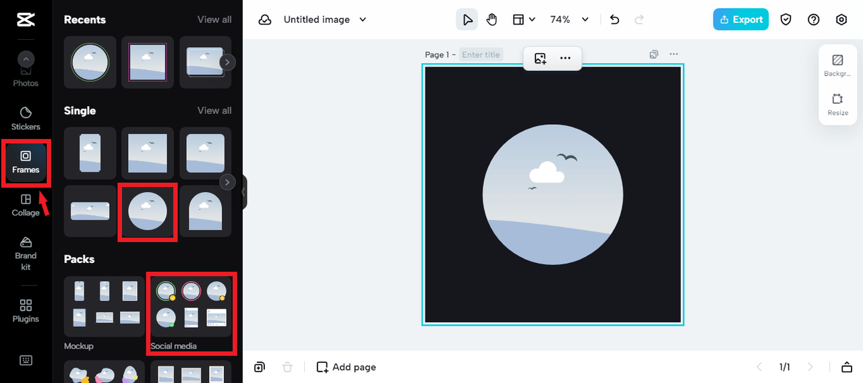Open more options in floating toolbar
This screenshot has width=863, height=383.
(566, 59)
